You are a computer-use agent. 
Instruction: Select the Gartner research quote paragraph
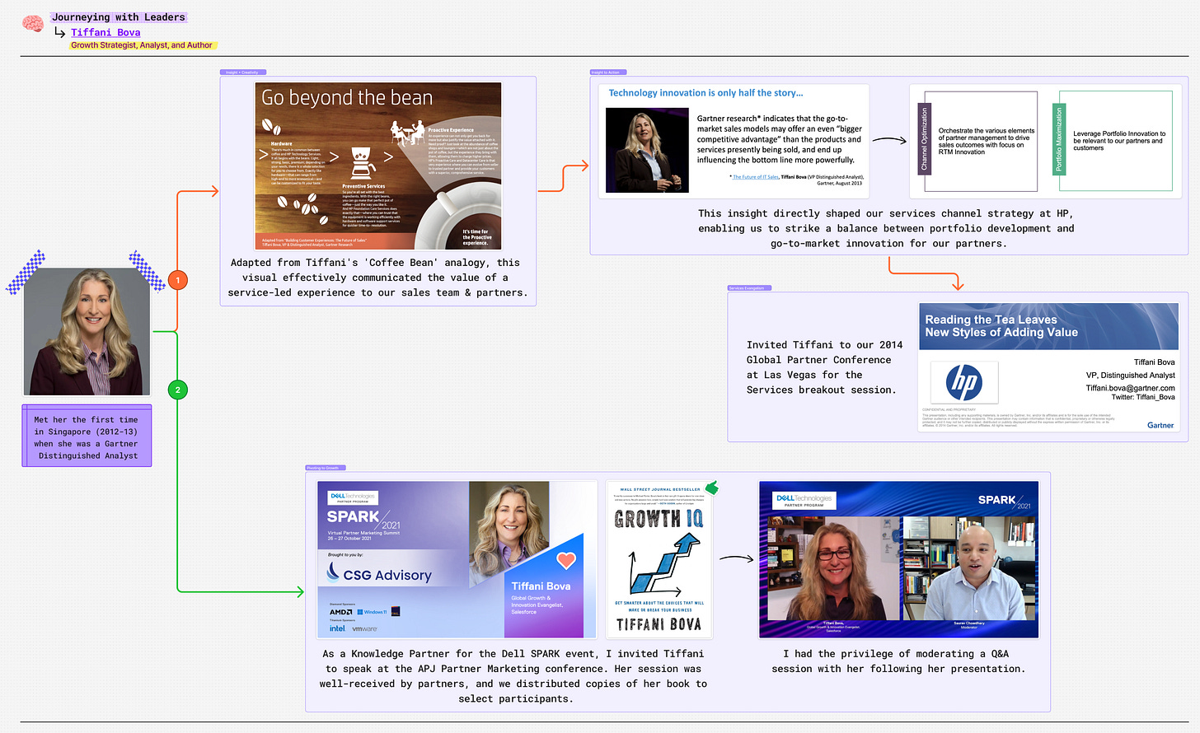pos(779,139)
